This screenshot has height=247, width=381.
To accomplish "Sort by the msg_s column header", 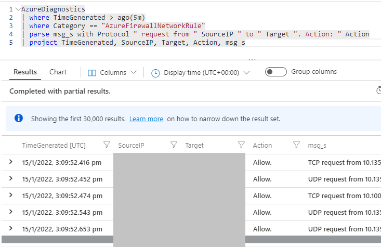I will (317, 146).
